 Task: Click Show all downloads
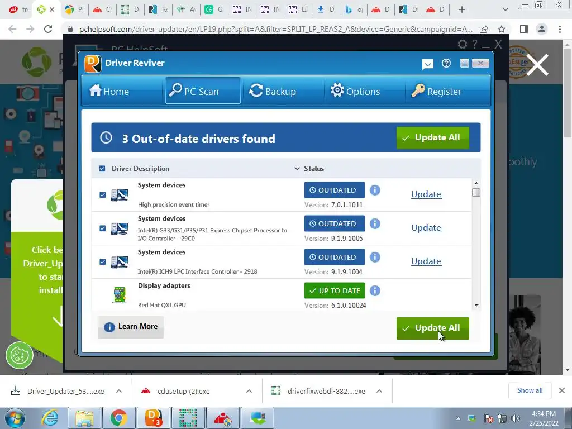[x=530, y=390]
